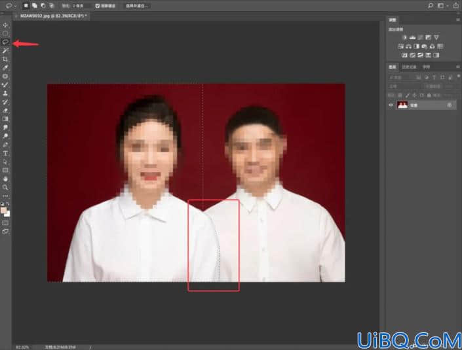Select the Pen tool

click(5, 145)
